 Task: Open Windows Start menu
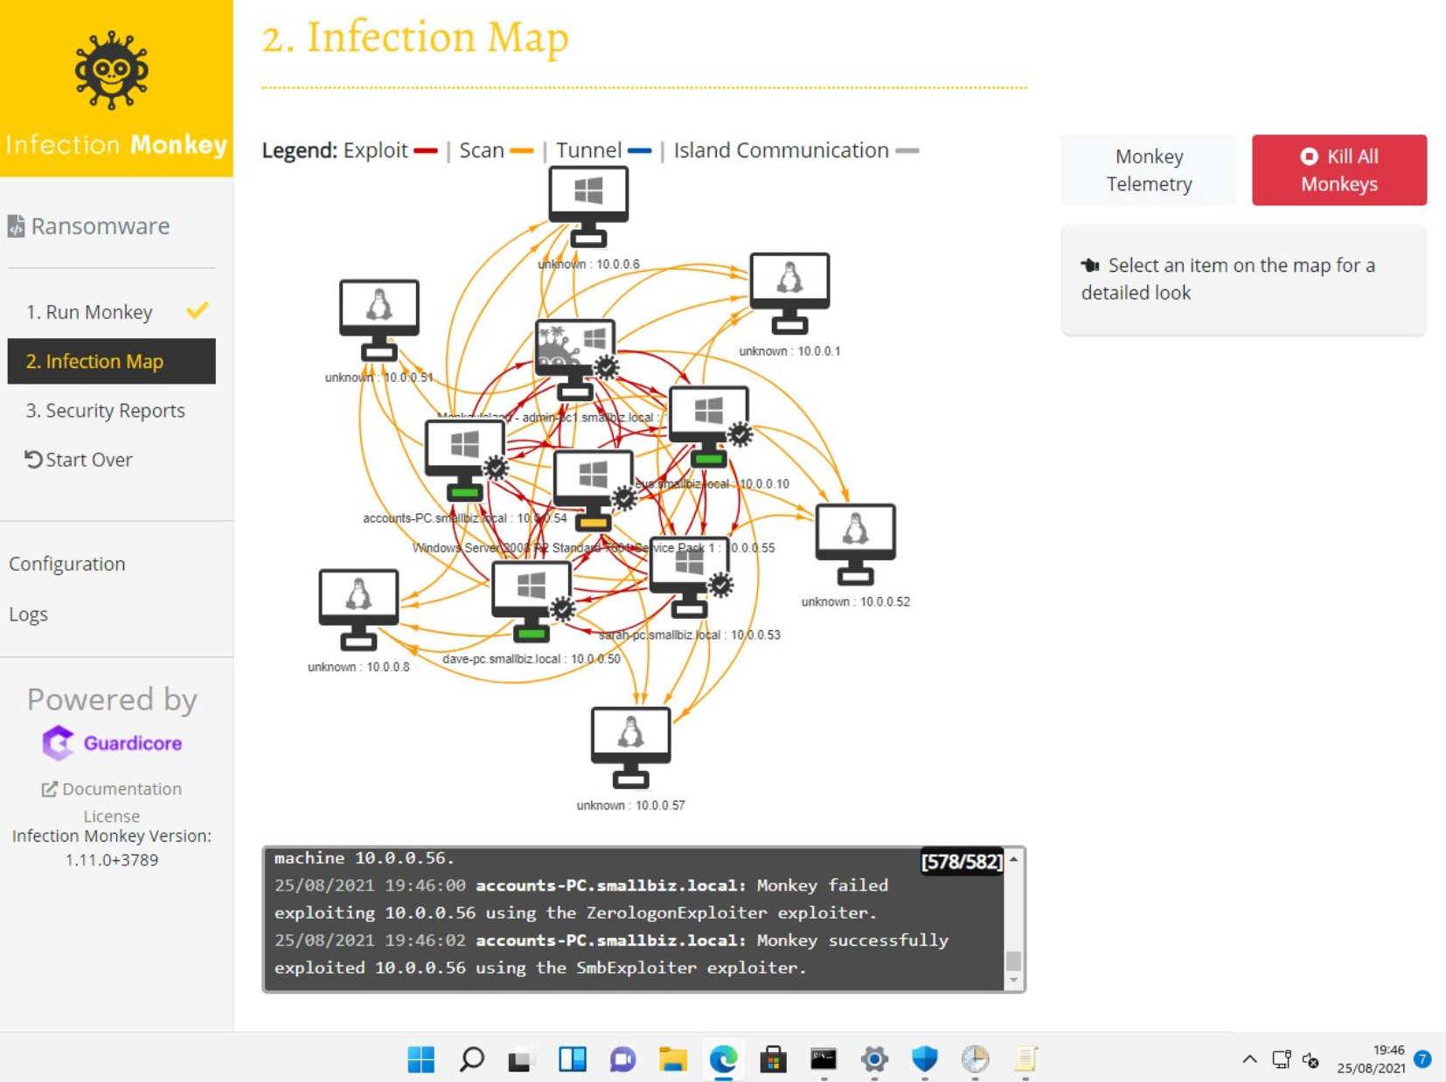(x=421, y=1059)
